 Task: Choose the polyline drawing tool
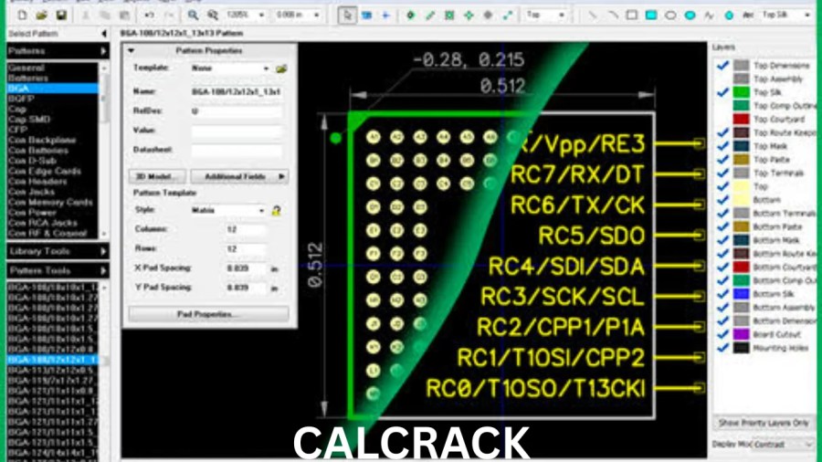(710, 16)
